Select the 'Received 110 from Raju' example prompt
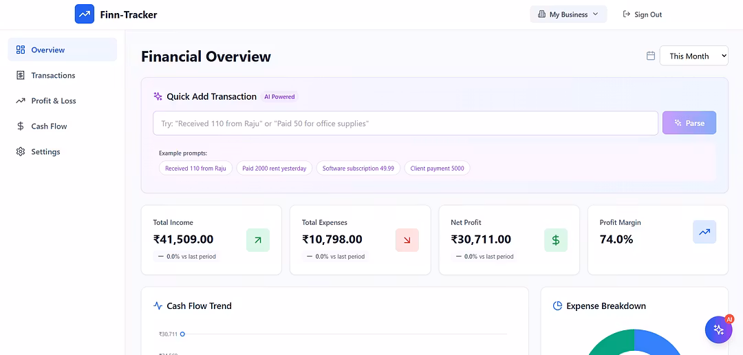Viewport: 743px width, 355px height. click(x=195, y=169)
